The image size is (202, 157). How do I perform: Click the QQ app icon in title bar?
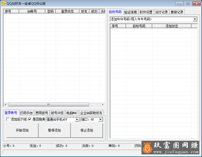point(3,3)
